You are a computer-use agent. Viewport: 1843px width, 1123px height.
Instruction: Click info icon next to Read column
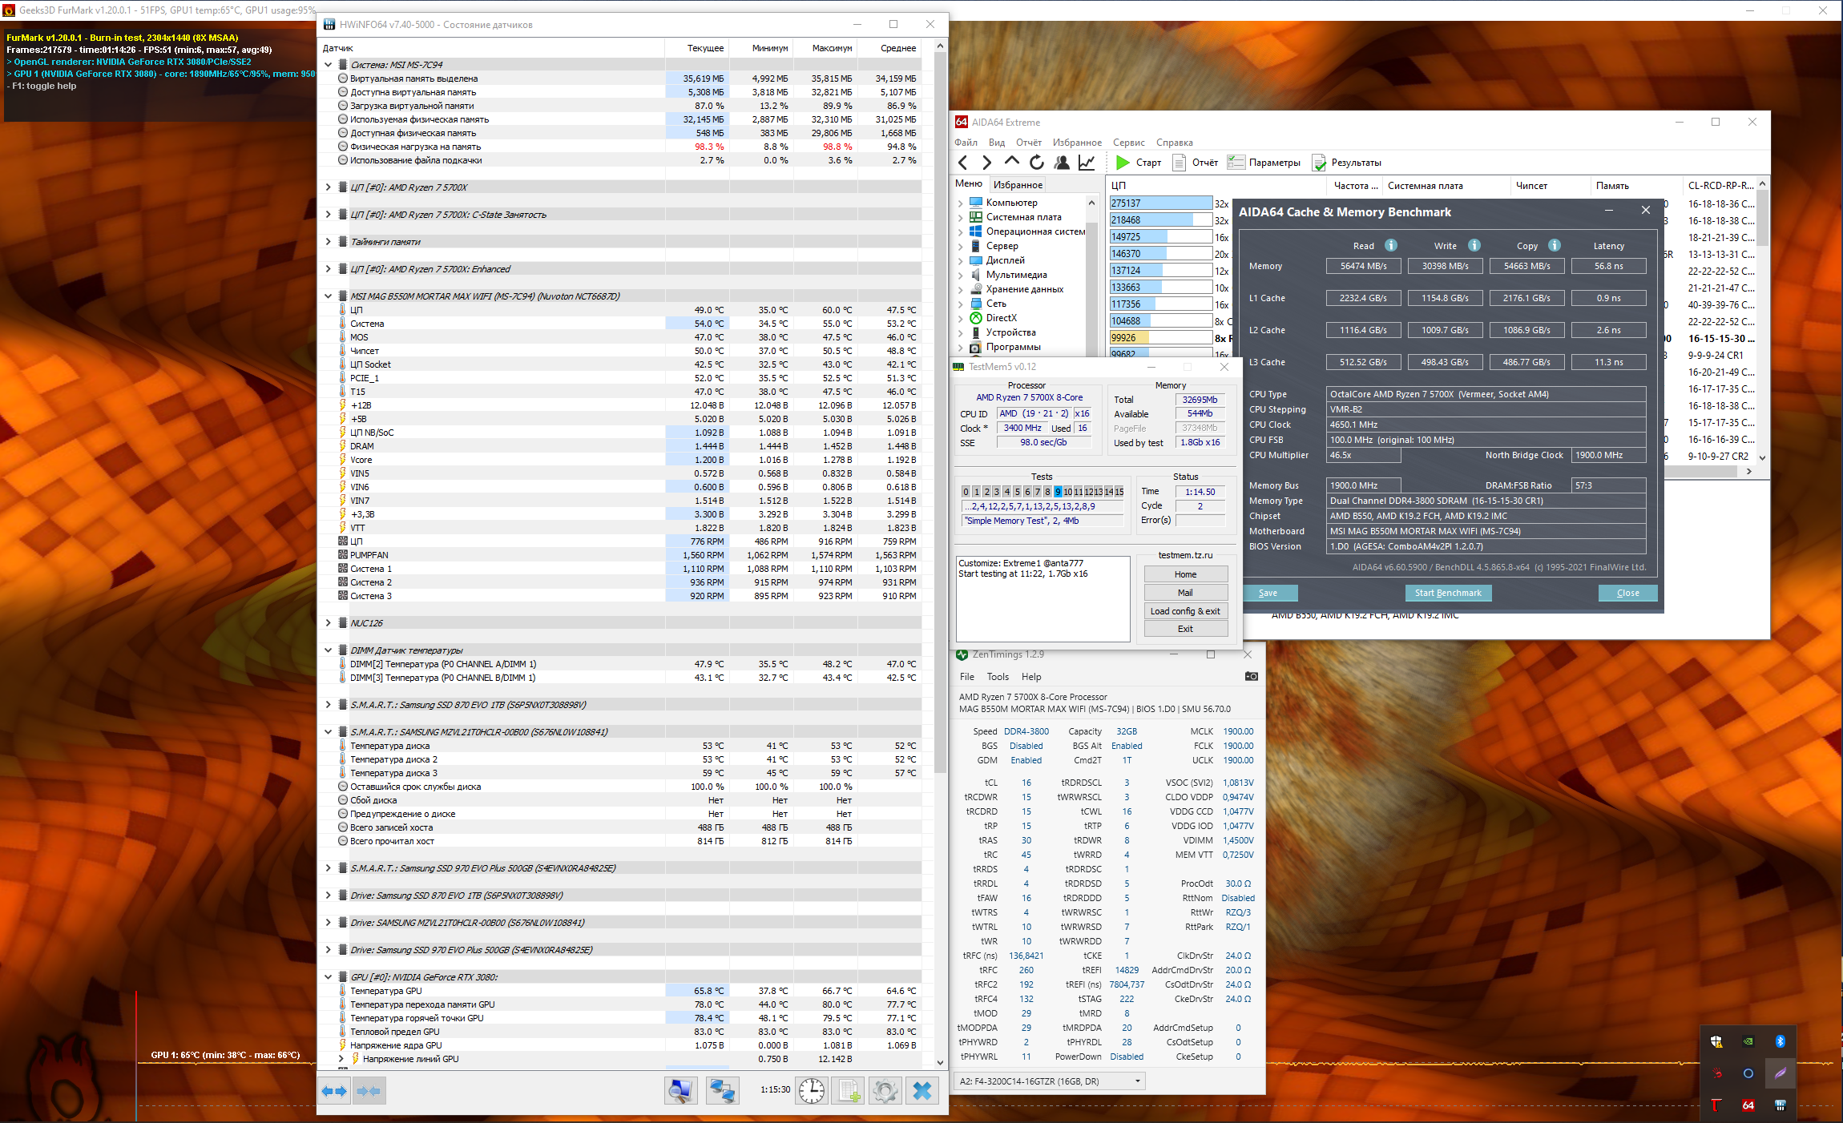click(x=1391, y=245)
